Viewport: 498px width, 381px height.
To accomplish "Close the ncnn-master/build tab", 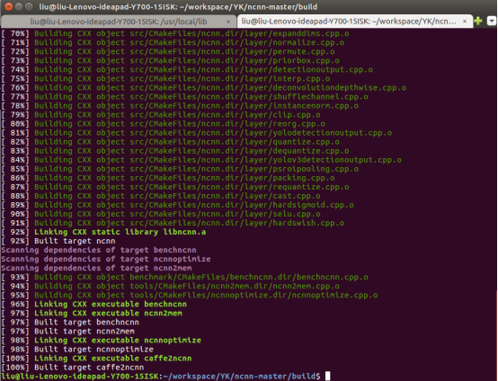I will [x=465, y=22].
